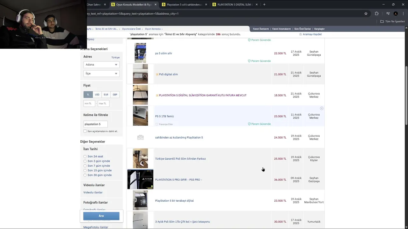Open the browser extensions puzzle icon
The width and height of the screenshot is (408, 229).
(376, 14)
